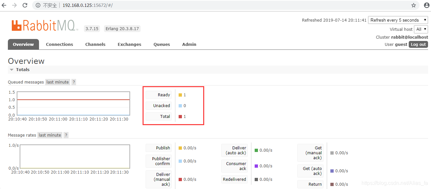
Task: Click the green Deliver auto ack swatch
Action: 256,150
